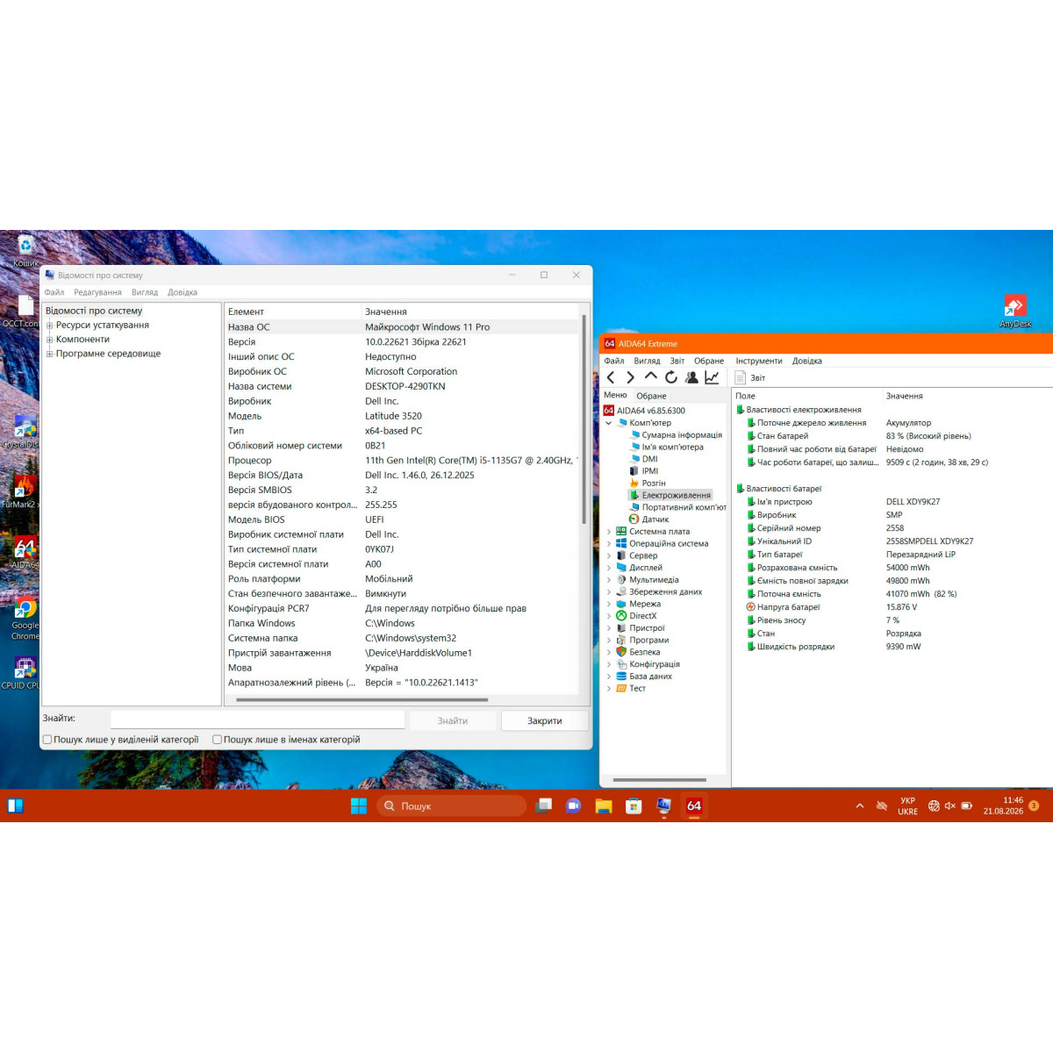This screenshot has width=1053, height=1053.
Task: Open the AIDA64 desktop shortcut
Action: point(25,553)
